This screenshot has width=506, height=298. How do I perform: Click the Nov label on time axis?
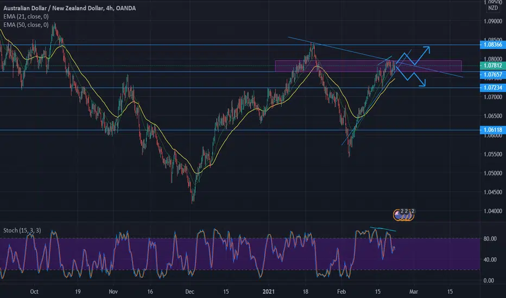click(113, 291)
